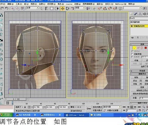Activate the Select and Scale tool
The width and height of the screenshot is (148, 125).
(72, 8)
